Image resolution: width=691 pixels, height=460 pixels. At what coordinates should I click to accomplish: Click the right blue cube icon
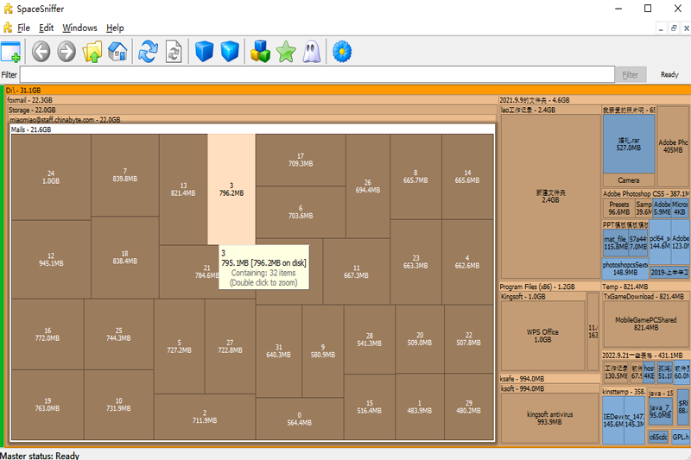[x=229, y=52]
